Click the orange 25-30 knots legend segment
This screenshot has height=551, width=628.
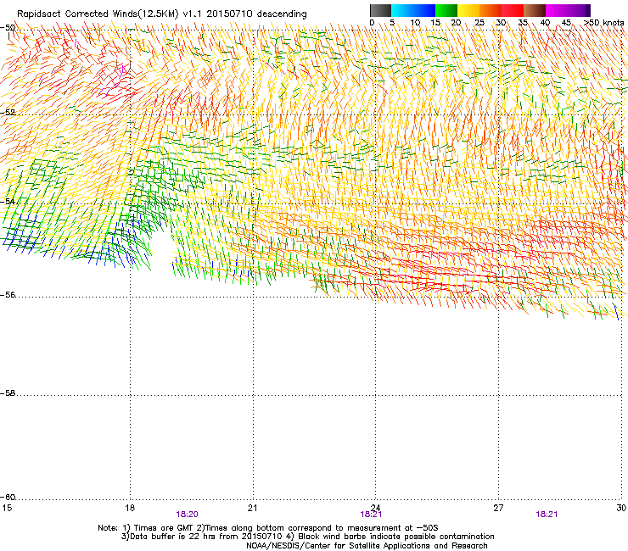pos(491,10)
